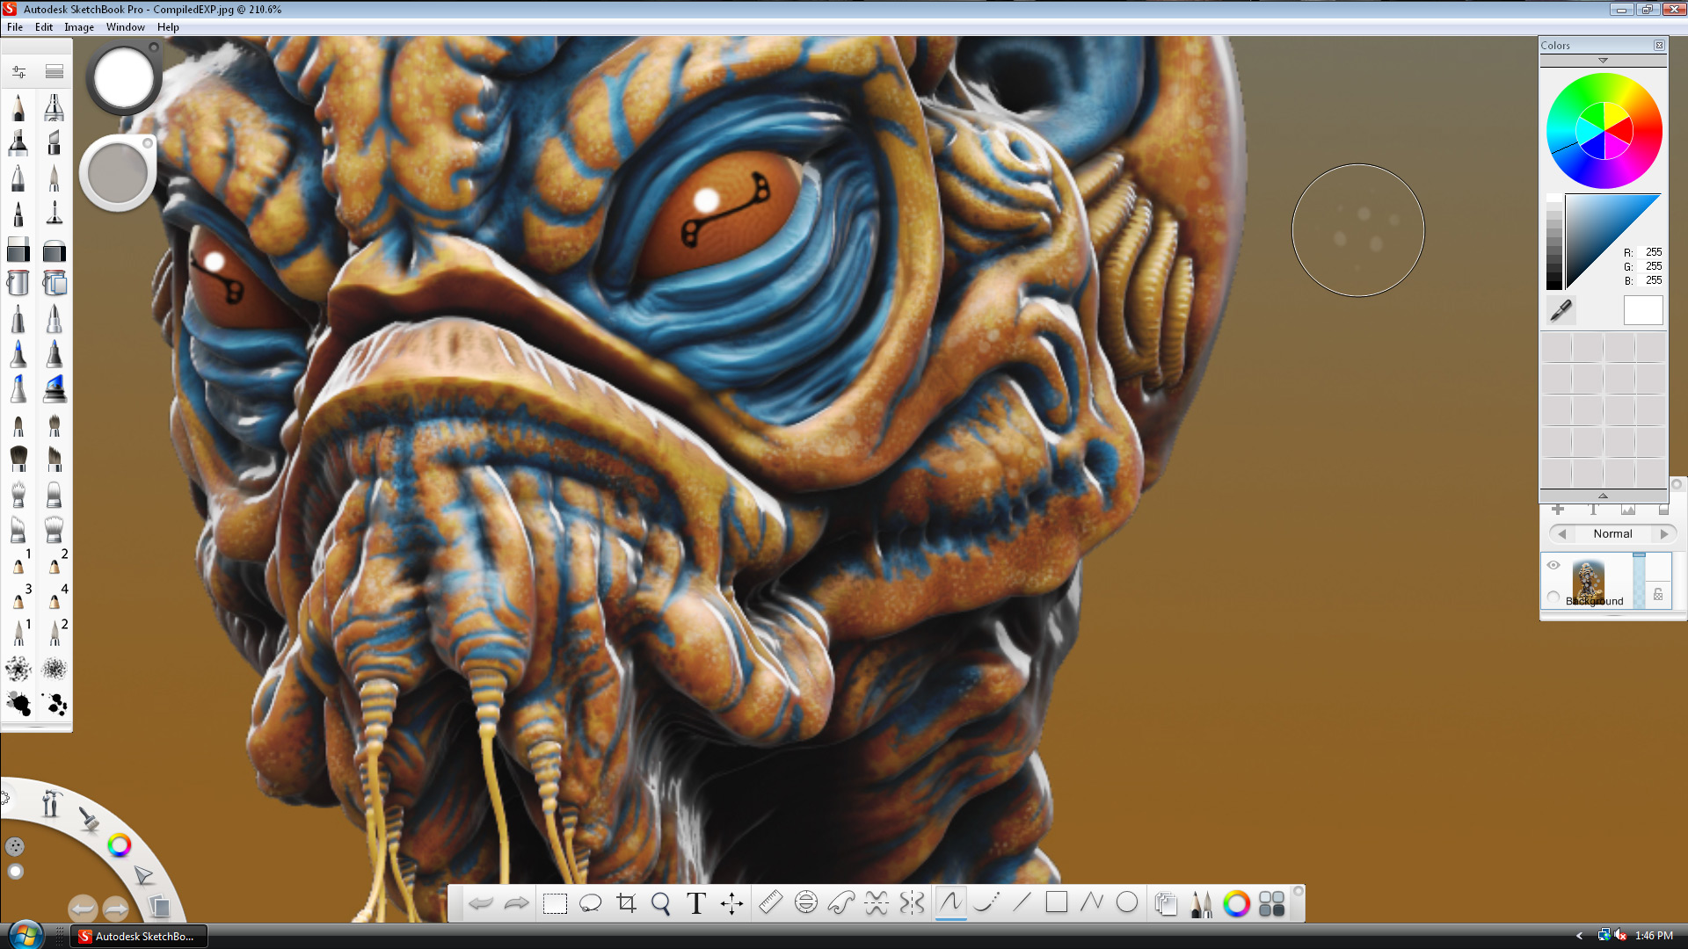The height and width of the screenshot is (949, 1688).
Task: Add a text layer with T button
Action: coord(1593,510)
